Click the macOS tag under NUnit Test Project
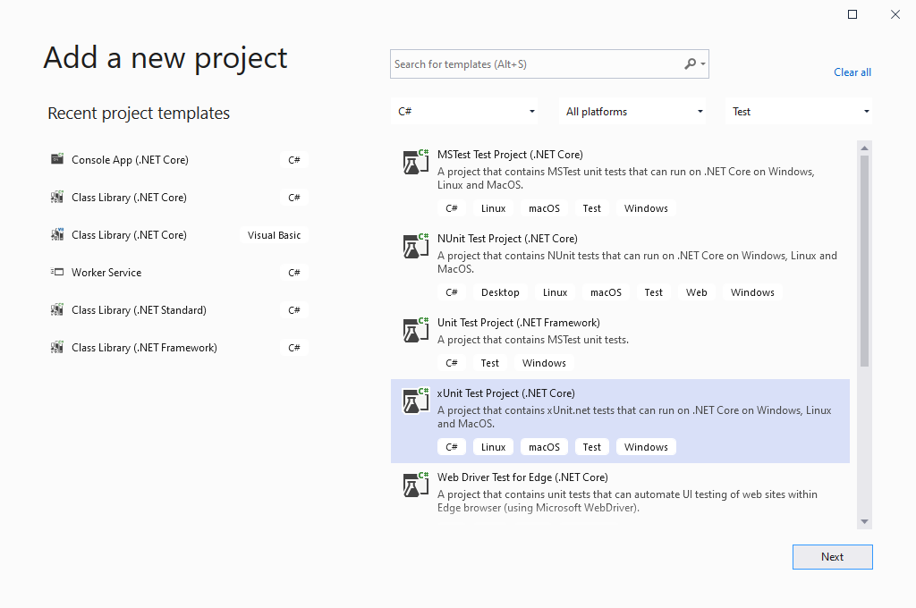The height and width of the screenshot is (608, 916). click(606, 292)
